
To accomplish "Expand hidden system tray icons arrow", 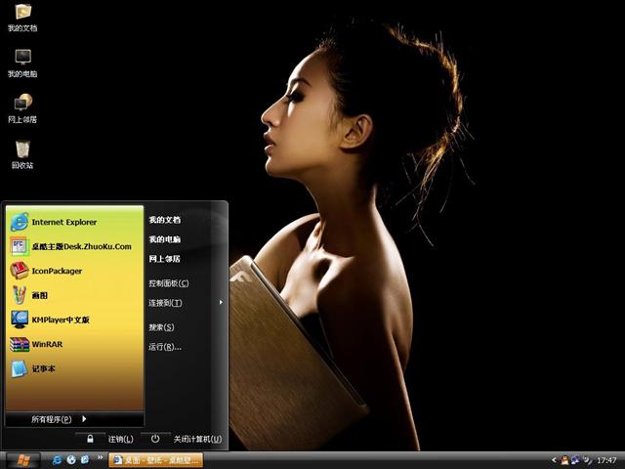I will (554, 460).
